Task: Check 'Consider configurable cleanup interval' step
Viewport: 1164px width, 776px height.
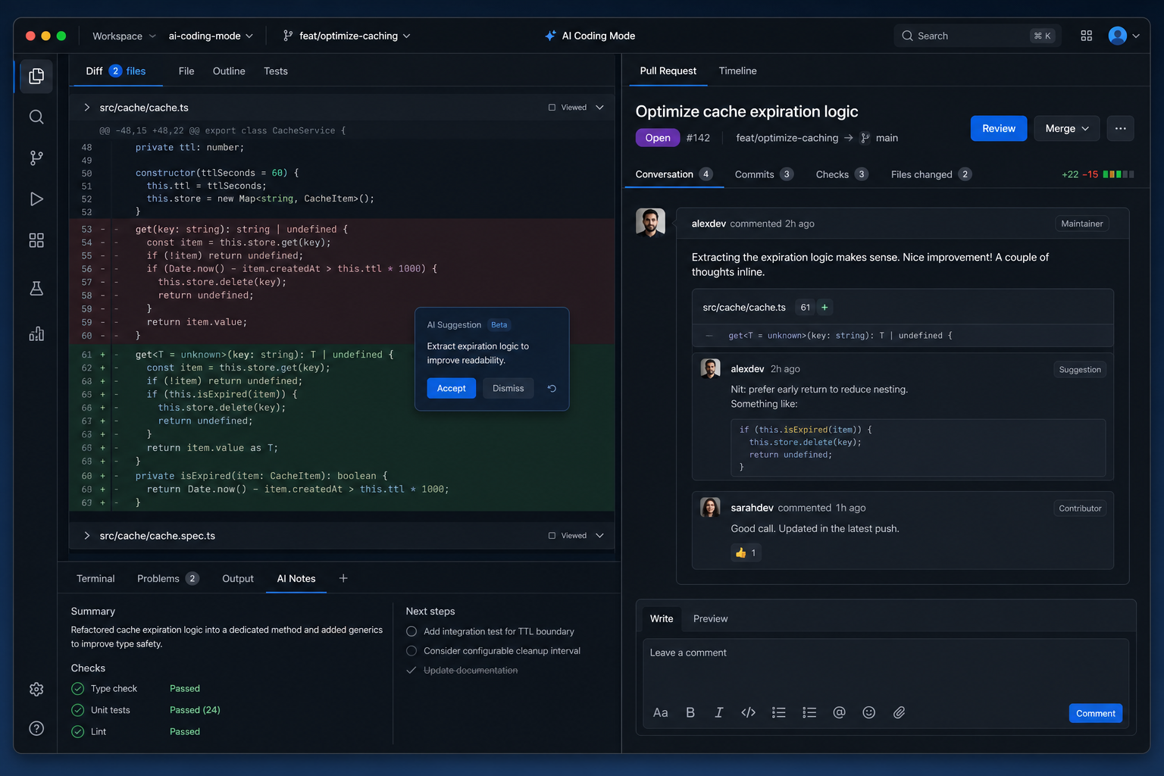Action: coord(411,651)
